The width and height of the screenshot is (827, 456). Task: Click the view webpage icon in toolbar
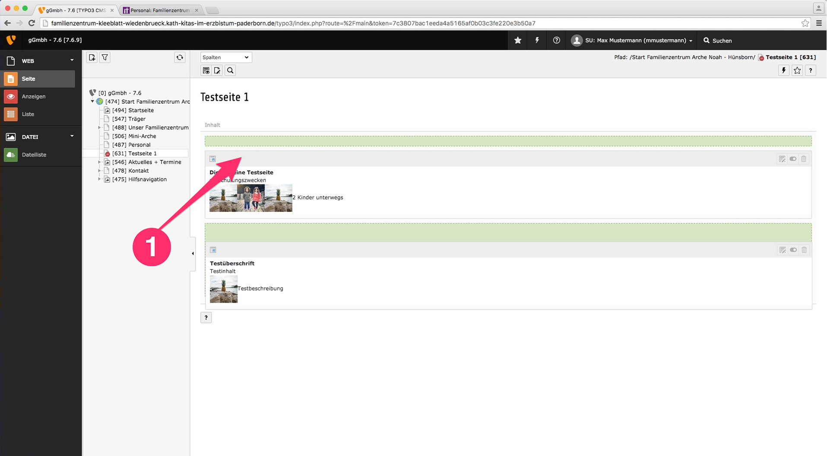click(x=206, y=70)
